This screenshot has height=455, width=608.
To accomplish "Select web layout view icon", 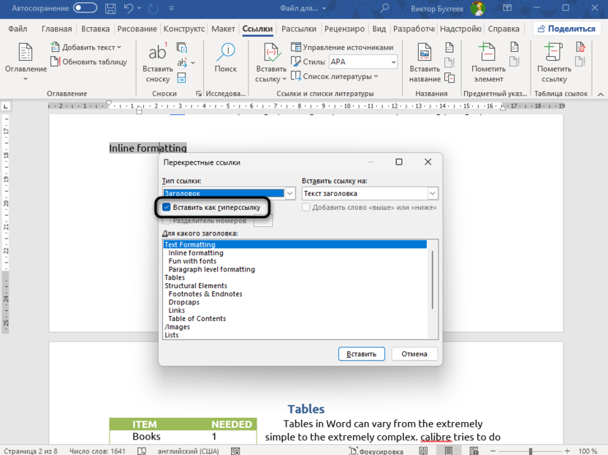I will (474, 451).
